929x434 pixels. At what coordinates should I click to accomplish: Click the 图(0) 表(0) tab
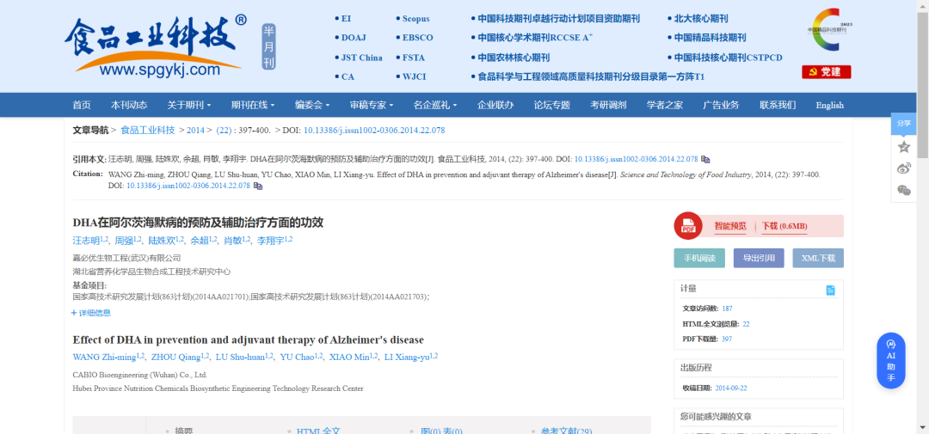point(441,431)
